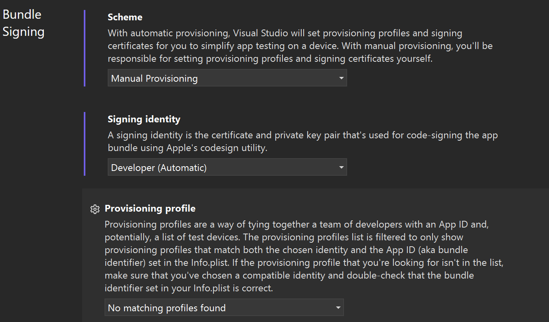Open the No matching profiles found combo box
The height and width of the screenshot is (322, 549).
220,308
